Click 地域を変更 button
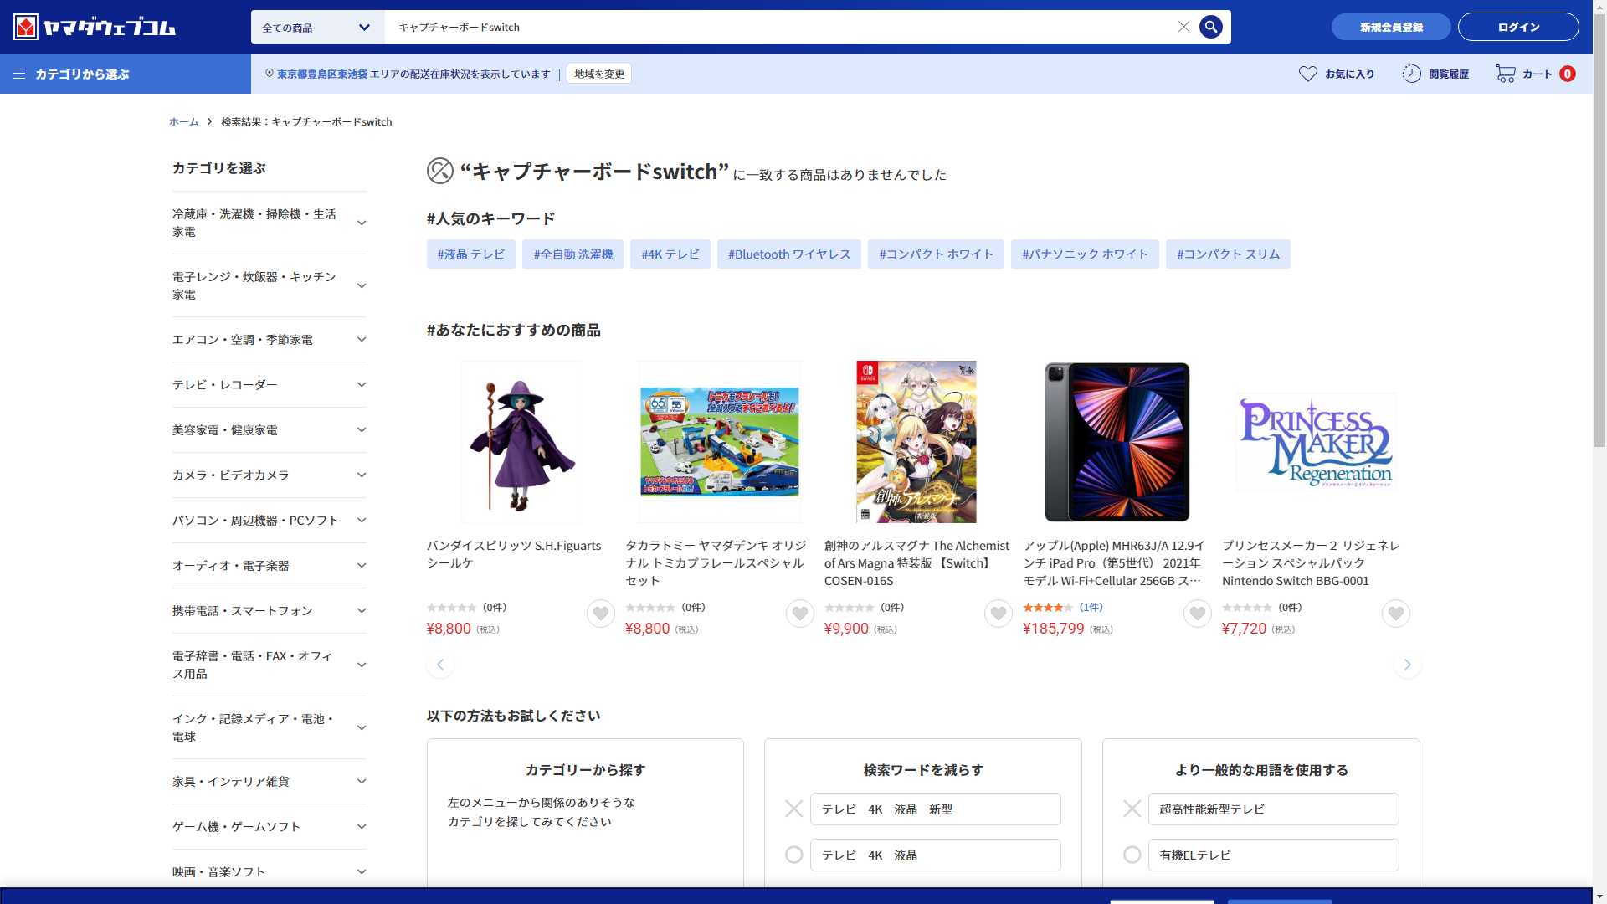Screen dimensions: 1607x904 598,74
